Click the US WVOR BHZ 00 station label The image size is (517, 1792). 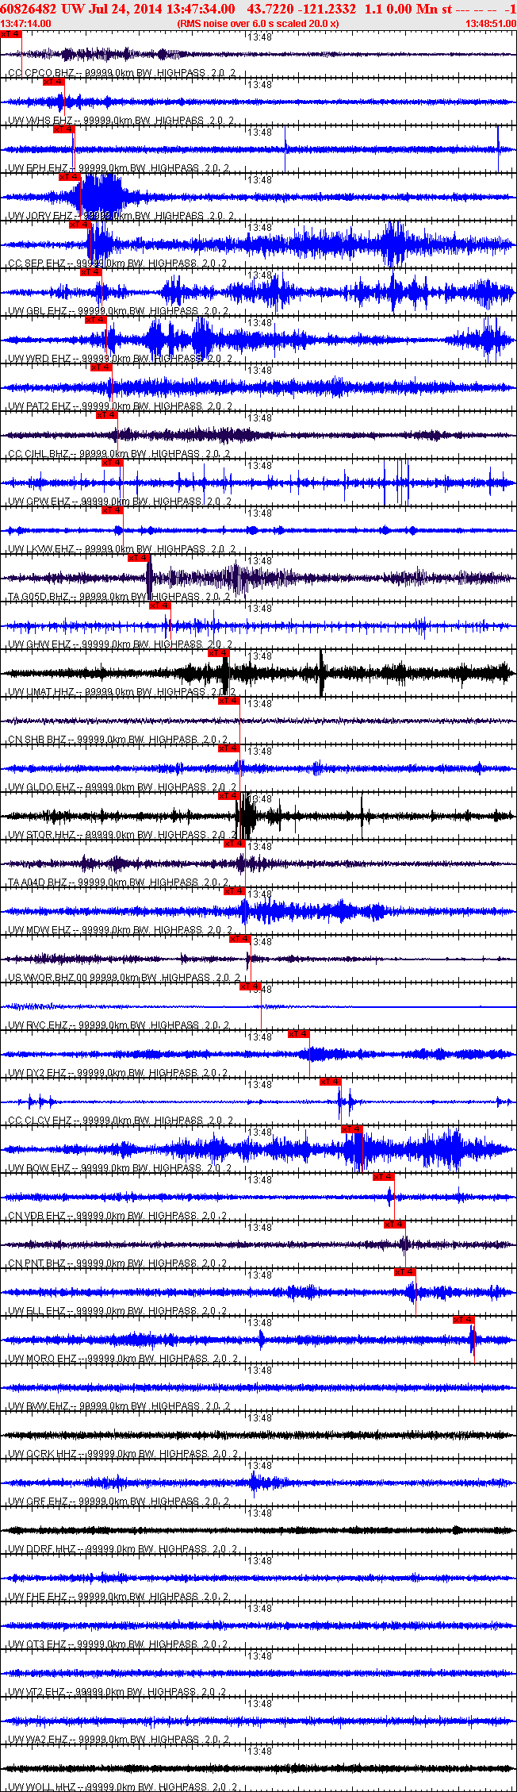(x=122, y=978)
